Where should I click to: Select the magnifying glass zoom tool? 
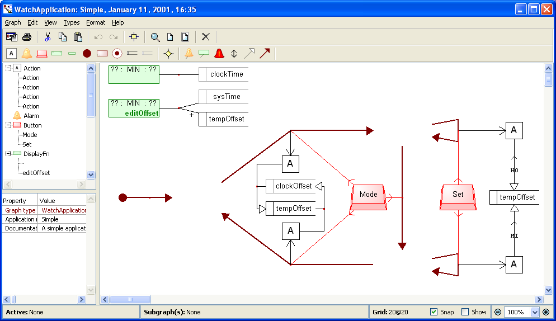coord(155,37)
